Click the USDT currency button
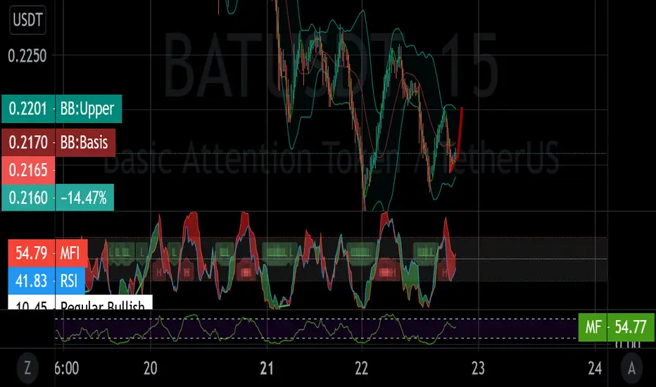This screenshot has height=387, width=656. pos(27,20)
